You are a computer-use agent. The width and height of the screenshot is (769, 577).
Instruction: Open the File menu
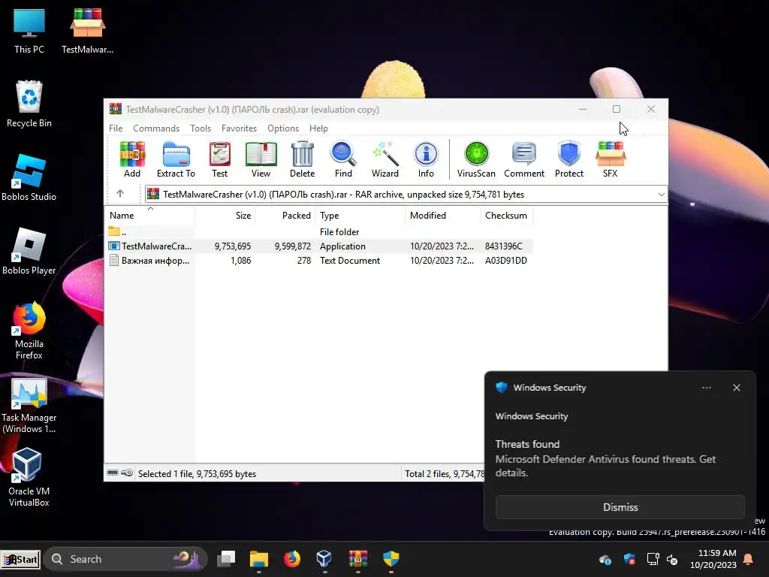point(116,128)
